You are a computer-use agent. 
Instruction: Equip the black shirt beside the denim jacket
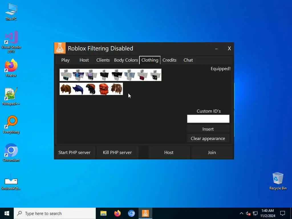pyautogui.click(x=117, y=75)
